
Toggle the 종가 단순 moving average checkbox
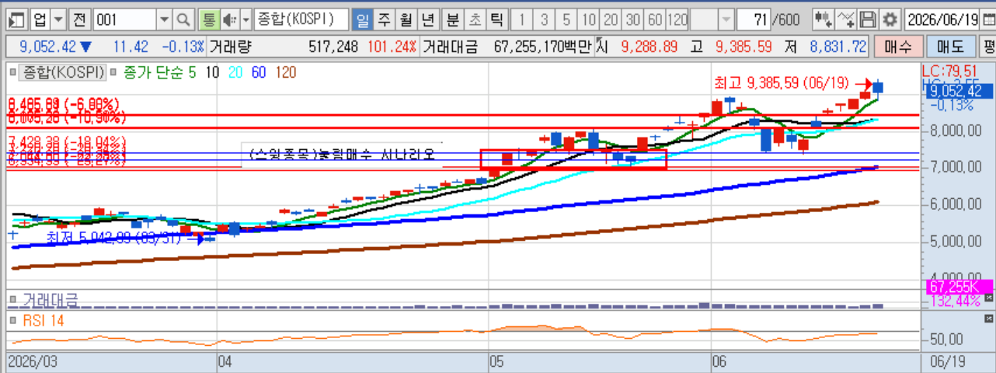(114, 73)
